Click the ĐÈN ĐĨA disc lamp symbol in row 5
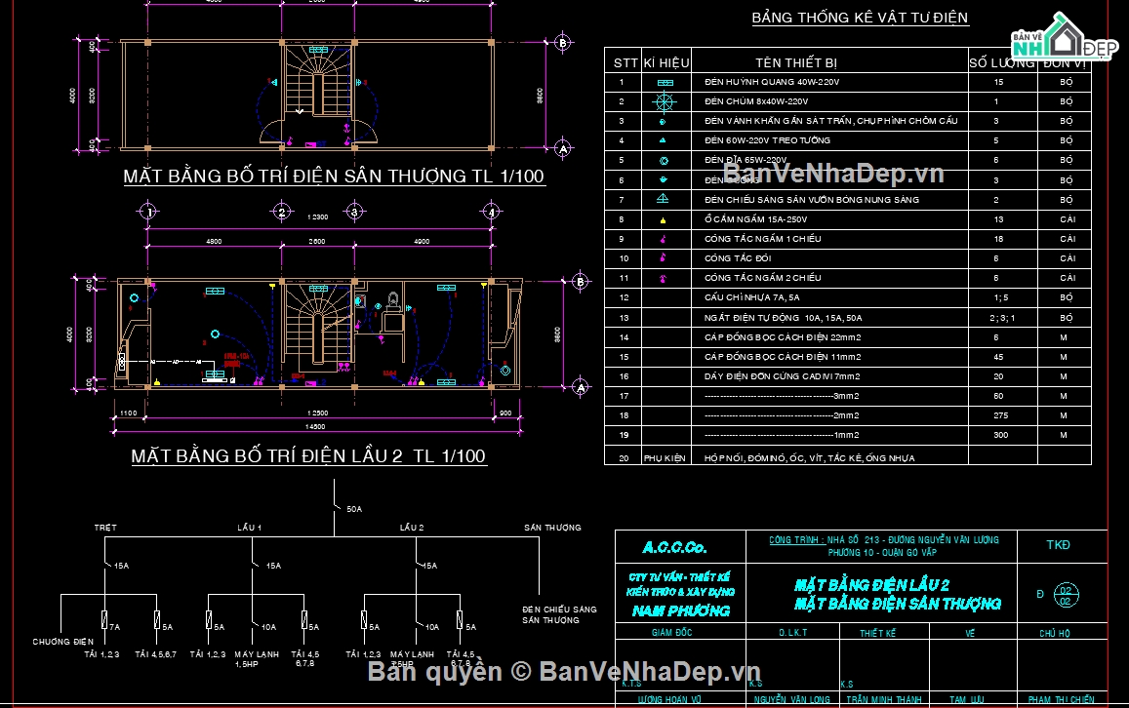This screenshot has width=1129, height=708. coord(664,161)
